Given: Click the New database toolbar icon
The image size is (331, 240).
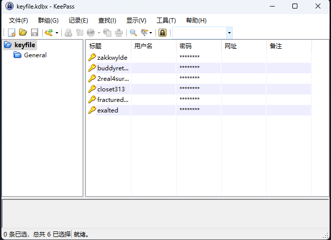Looking at the screenshot, I should coord(12,33).
